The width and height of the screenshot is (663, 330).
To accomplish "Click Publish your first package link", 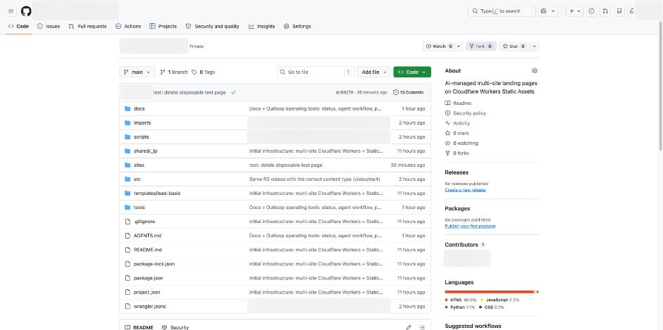I will (470, 226).
